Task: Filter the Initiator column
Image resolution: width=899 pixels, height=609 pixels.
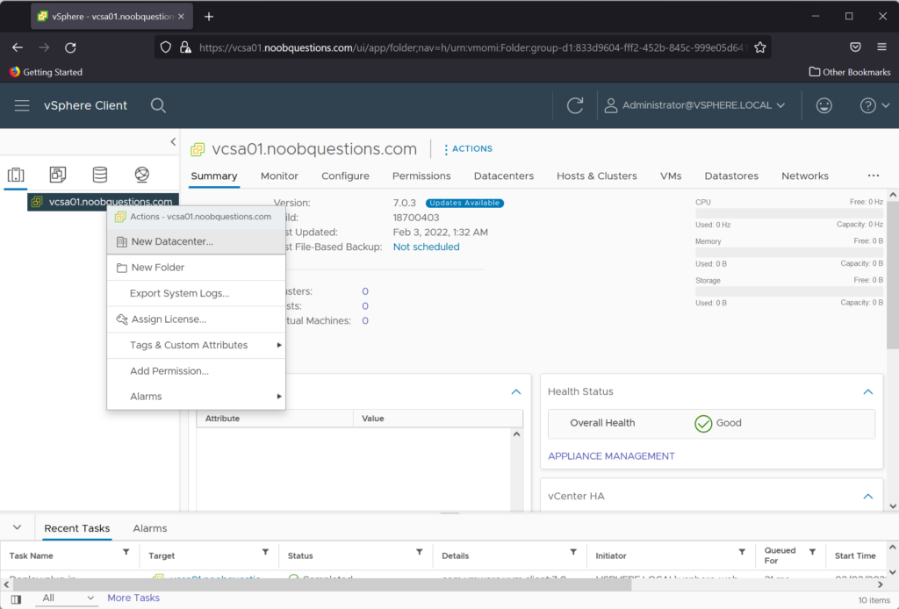Action: point(742,552)
